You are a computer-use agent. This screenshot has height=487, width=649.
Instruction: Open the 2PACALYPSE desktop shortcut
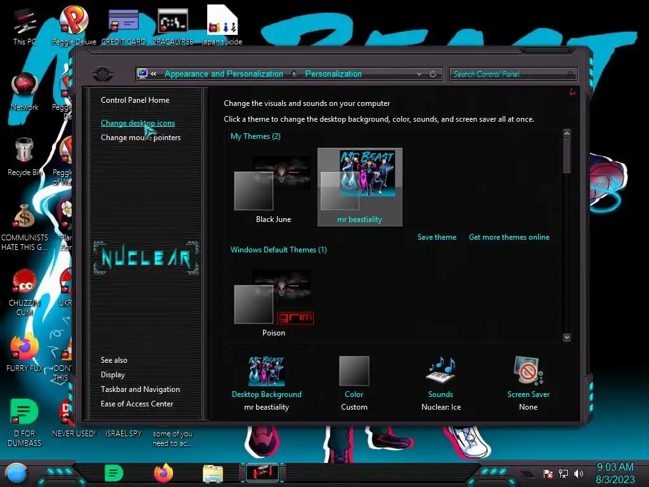(172, 27)
